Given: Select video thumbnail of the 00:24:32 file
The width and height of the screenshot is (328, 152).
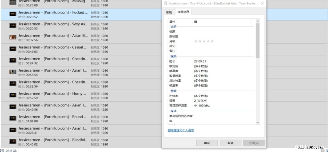Looking at the screenshot, I should (12, 60).
